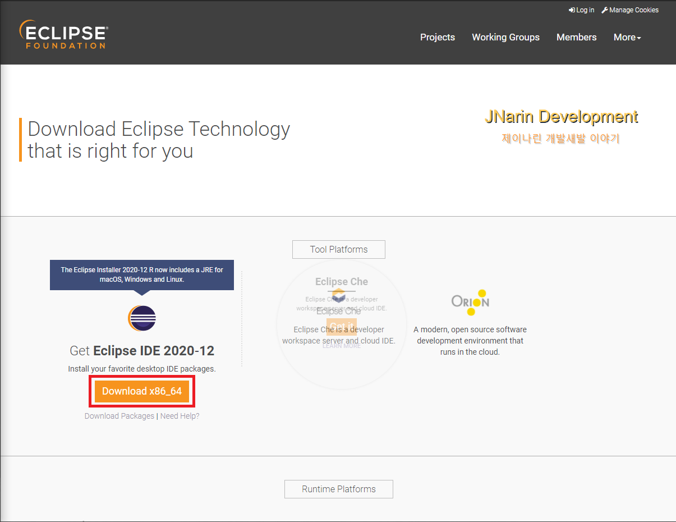Open the Download Packages link

tap(119, 416)
